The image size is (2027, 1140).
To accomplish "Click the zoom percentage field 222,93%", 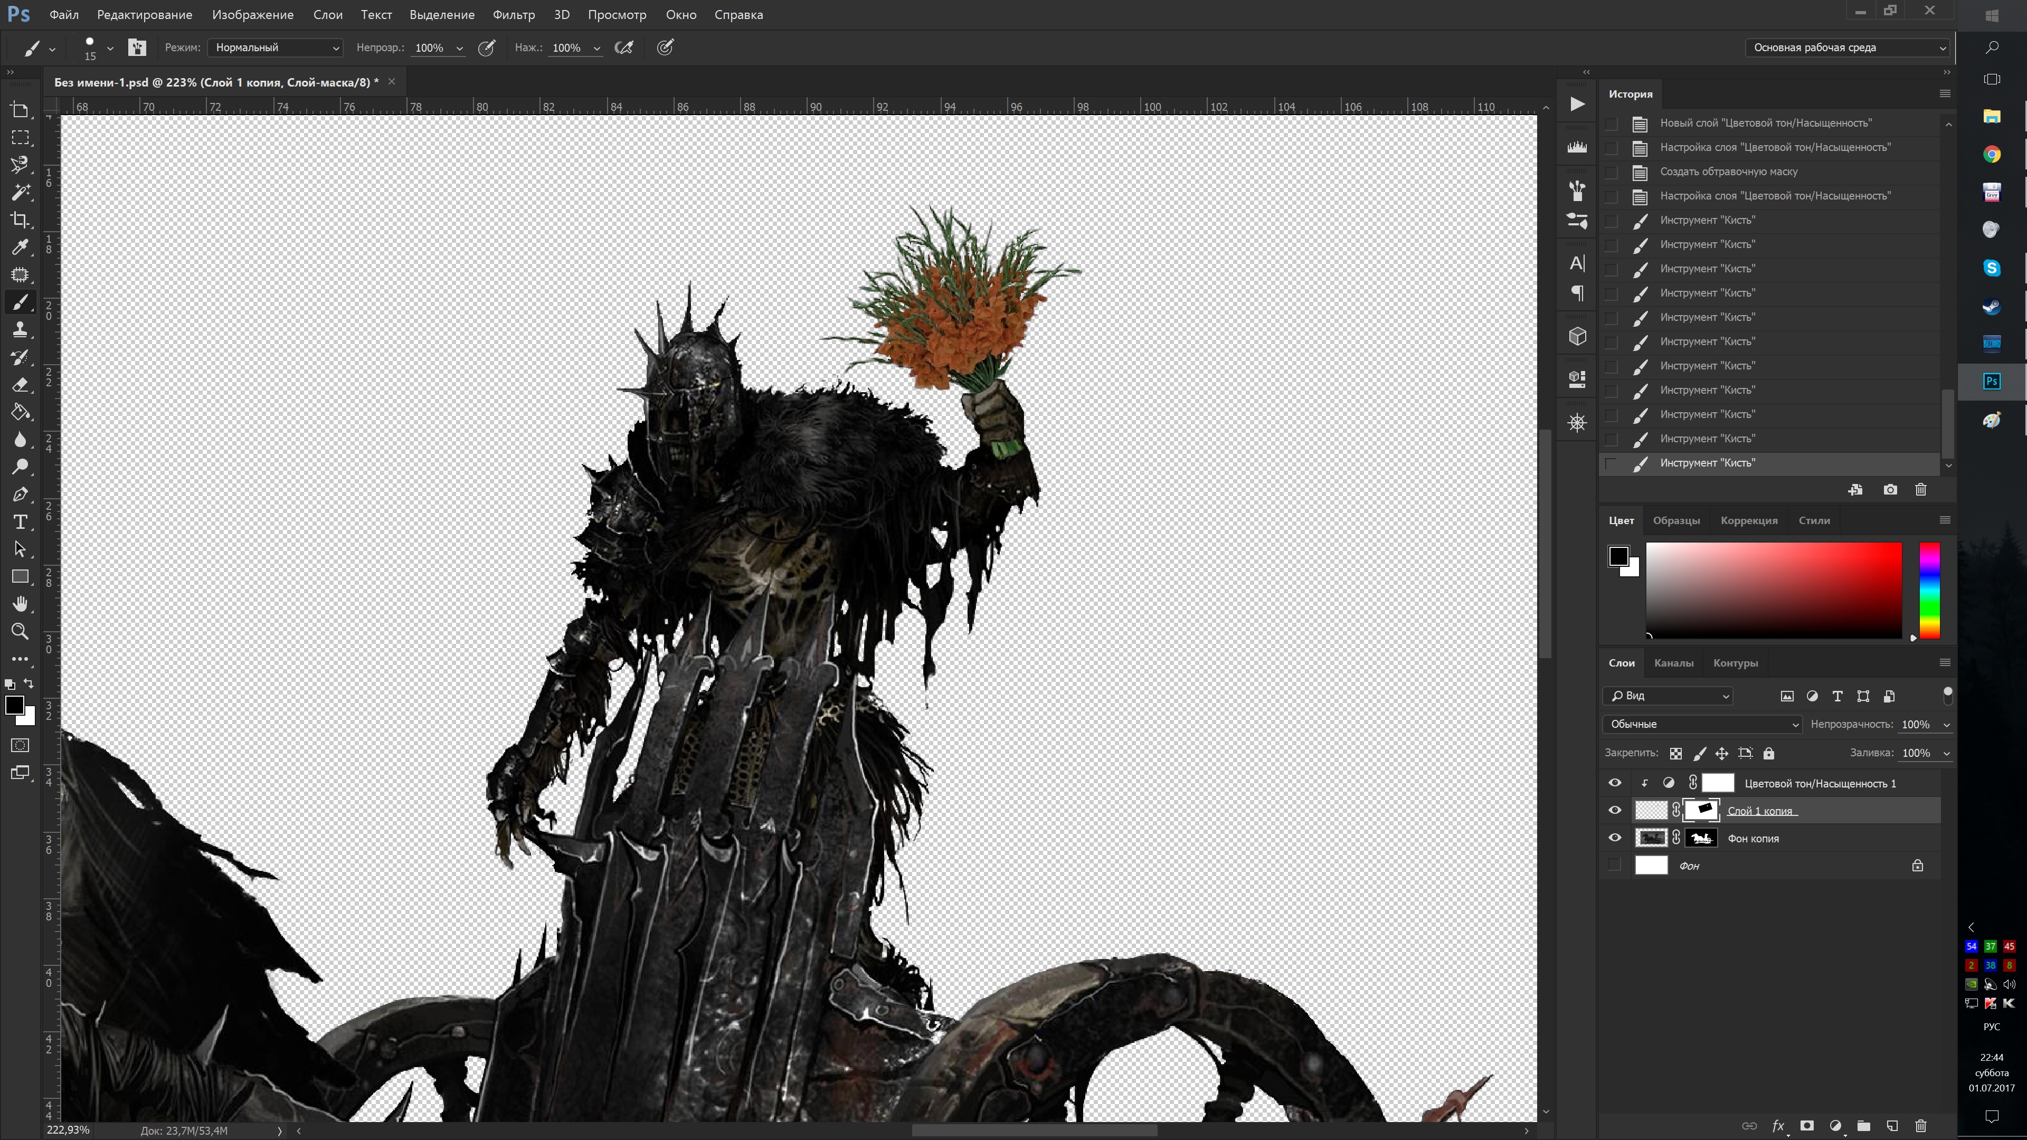I will (69, 1130).
